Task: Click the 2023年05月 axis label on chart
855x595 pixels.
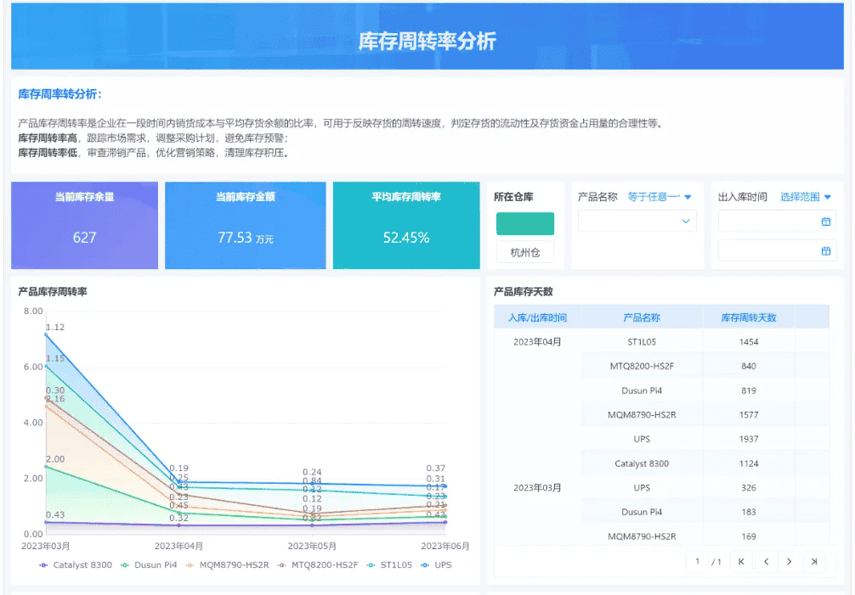Action: (312, 546)
